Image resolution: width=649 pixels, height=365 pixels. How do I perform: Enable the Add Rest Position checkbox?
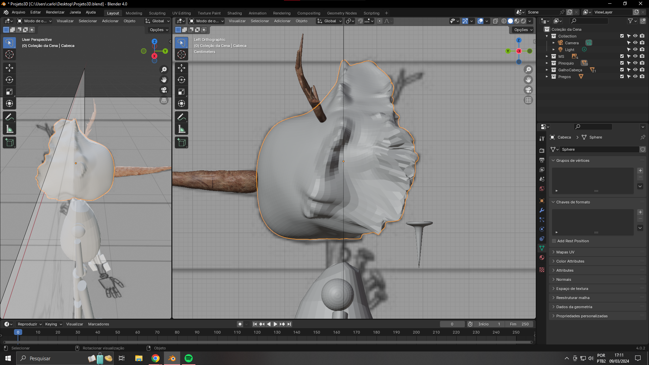(554, 241)
